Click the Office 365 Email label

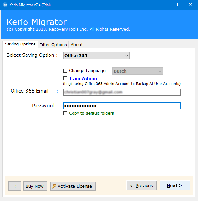[30, 91]
